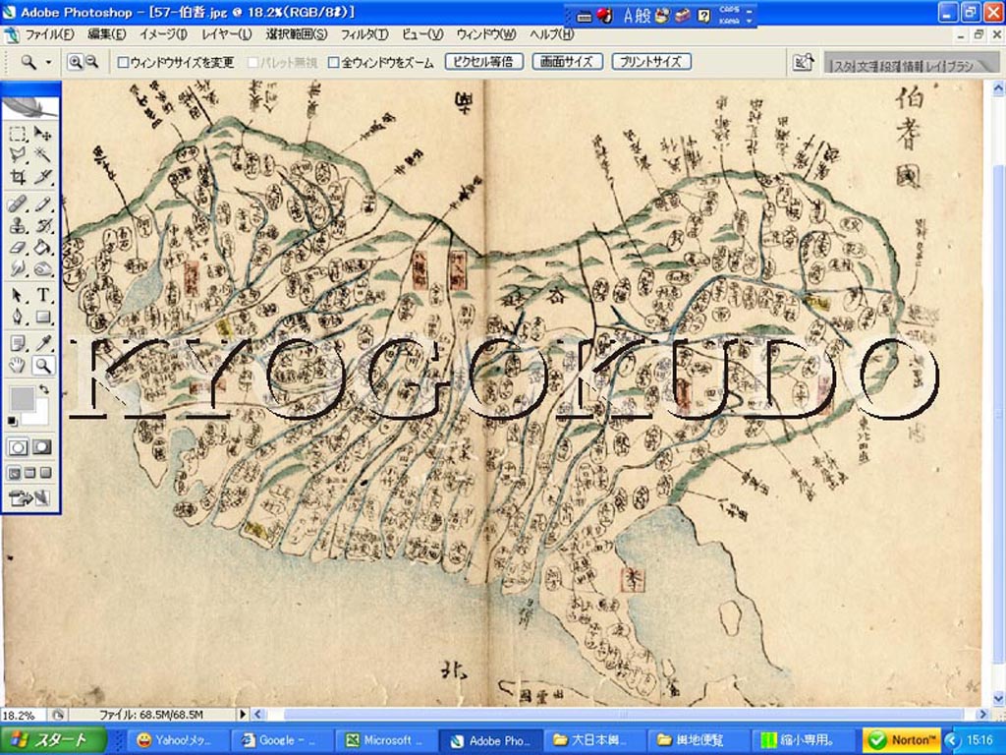Activate the Path Selection arrow tool
Viewport: 1006px width, 755px height.
pos(18,295)
